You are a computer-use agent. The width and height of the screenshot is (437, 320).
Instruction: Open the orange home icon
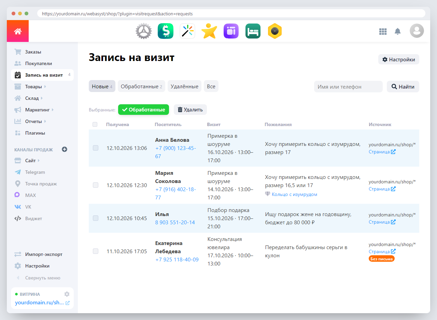click(x=18, y=31)
